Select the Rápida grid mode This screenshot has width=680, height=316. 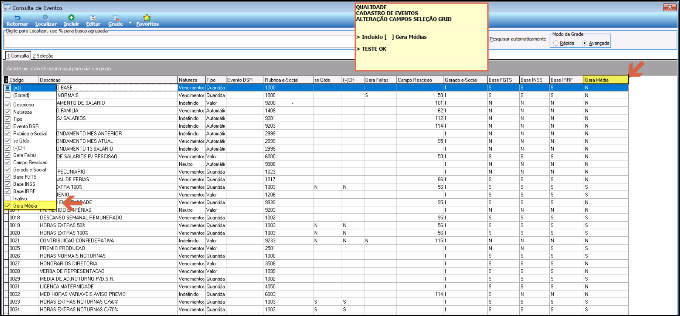(x=556, y=43)
